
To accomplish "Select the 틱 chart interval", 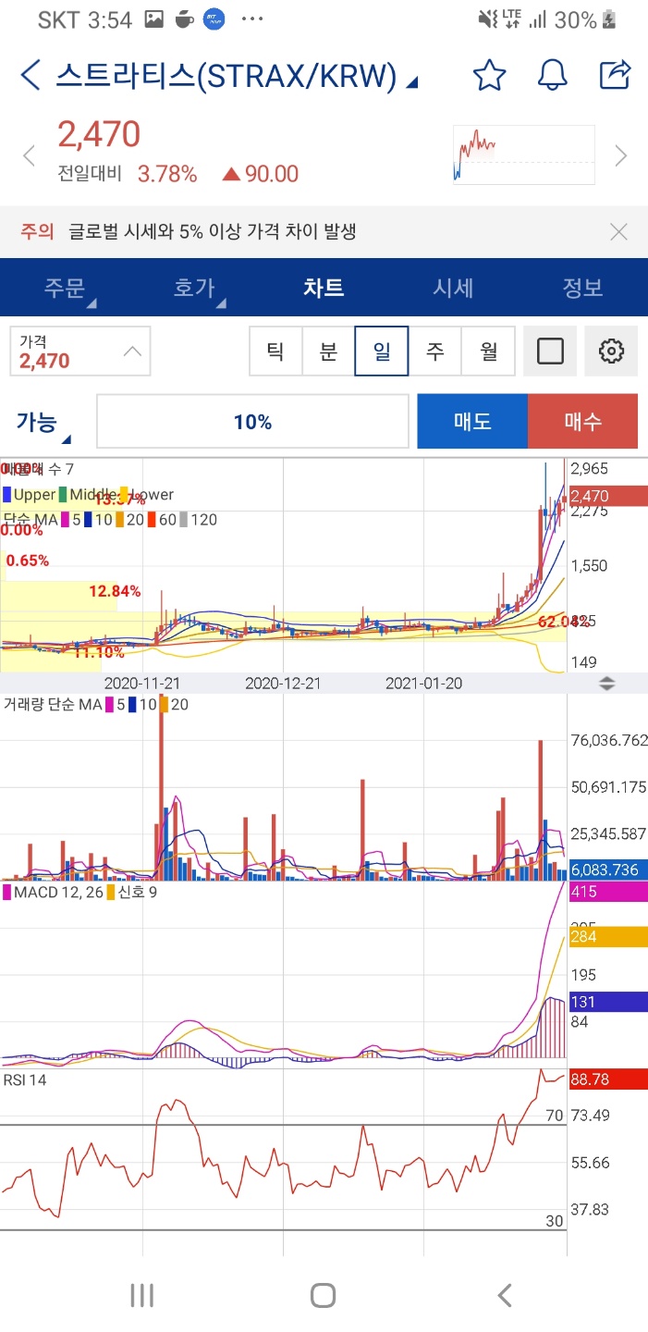I will (x=275, y=351).
